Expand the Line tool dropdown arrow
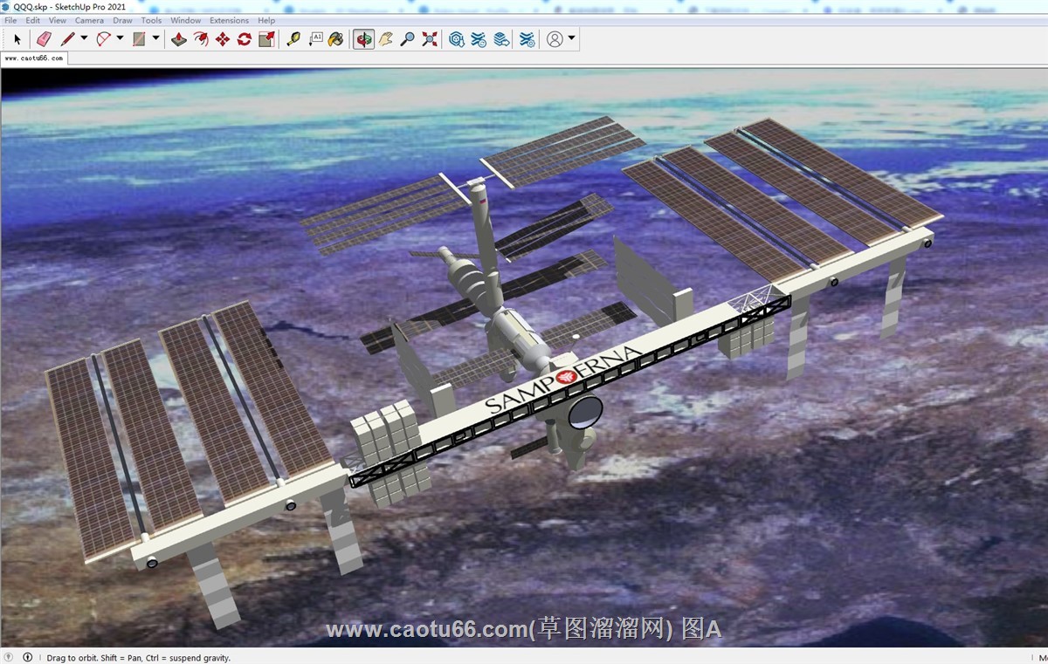Screen dimensions: 1048x664 point(84,38)
